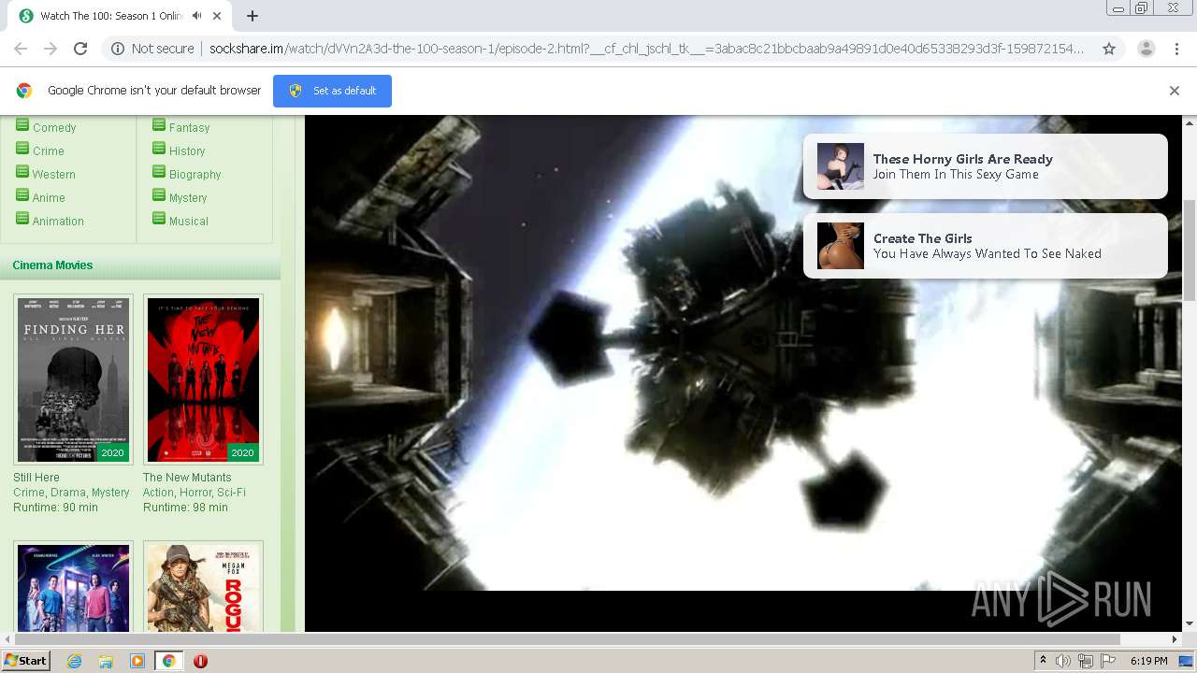The image size is (1197, 673).
Task: Click the Mystery genre list icon
Action: (159, 195)
